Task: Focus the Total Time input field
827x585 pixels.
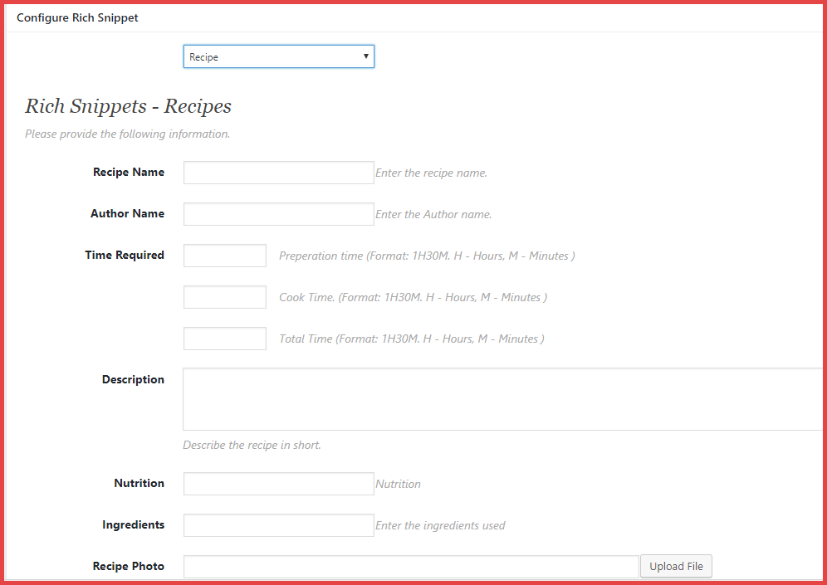Action: pos(224,339)
